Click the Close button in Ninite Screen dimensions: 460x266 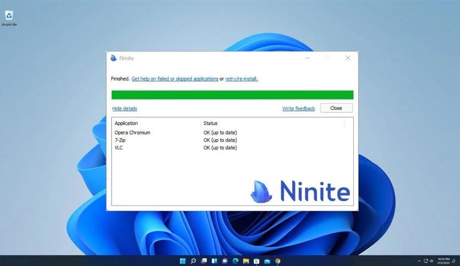coord(336,108)
